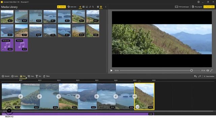Add transition between third and fourth clips

click(59, 96)
